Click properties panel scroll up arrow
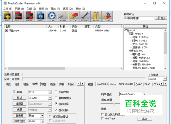171x124 pixels. pos(165,30)
